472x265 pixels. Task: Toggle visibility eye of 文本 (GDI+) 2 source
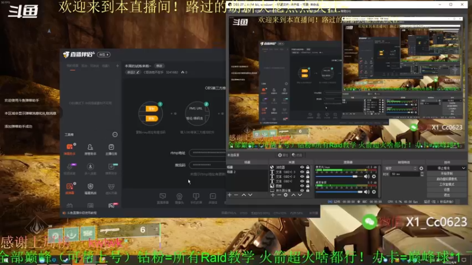302,177
